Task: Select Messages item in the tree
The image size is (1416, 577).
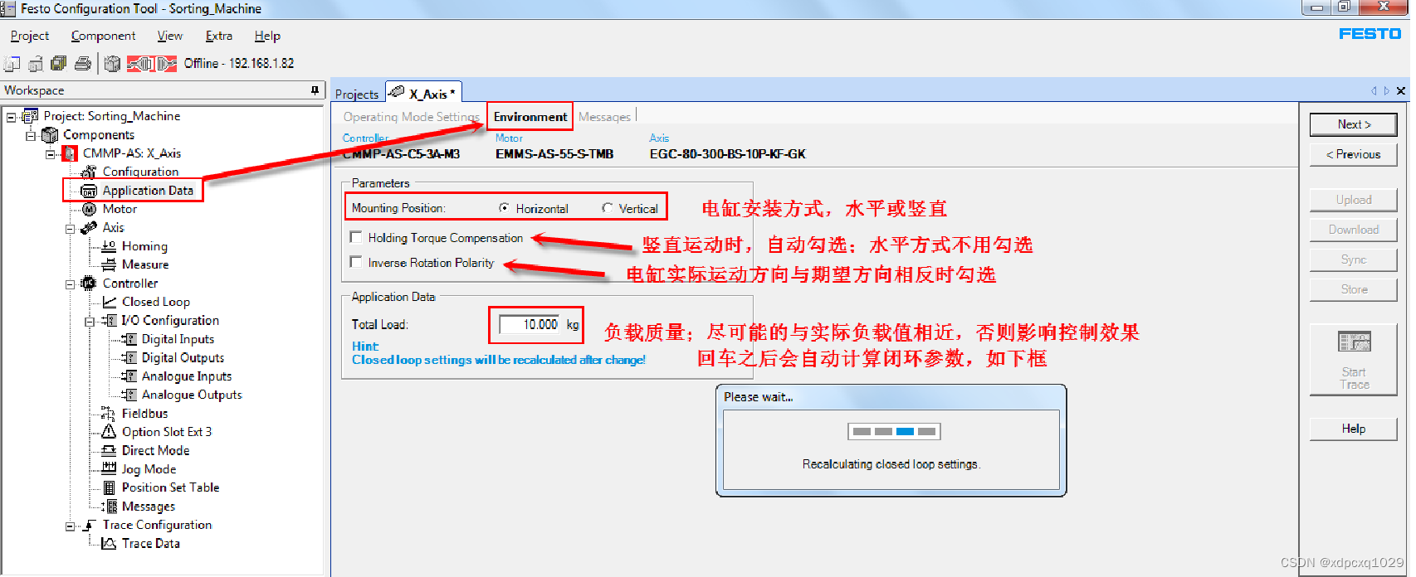Action: 149,506
